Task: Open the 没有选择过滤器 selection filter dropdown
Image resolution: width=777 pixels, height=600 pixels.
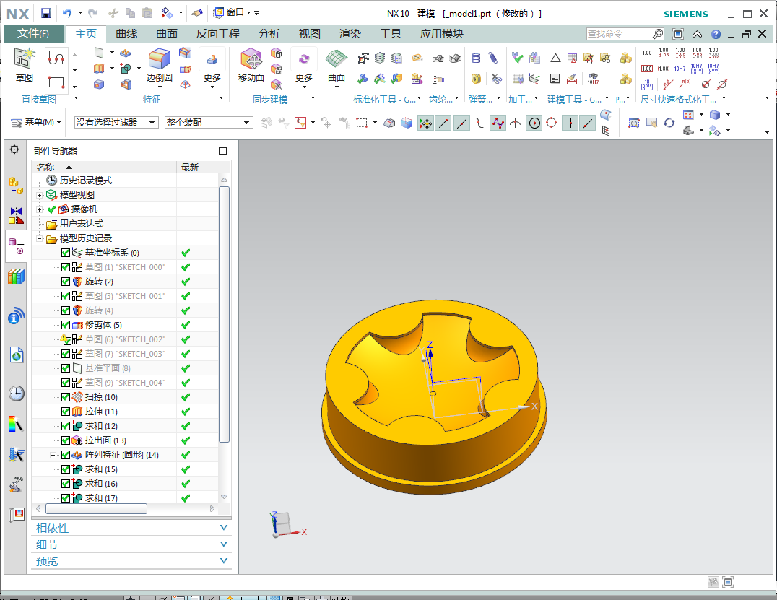Action: tap(116, 123)
